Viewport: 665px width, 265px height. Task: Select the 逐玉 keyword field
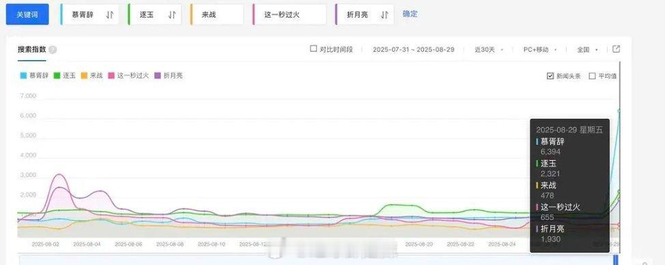coord(155,15)
